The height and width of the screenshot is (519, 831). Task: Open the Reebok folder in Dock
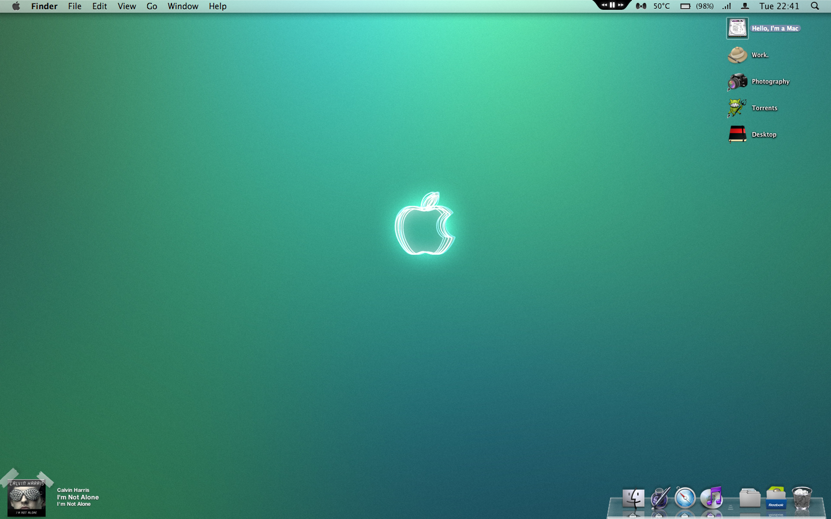coord(776,498)
